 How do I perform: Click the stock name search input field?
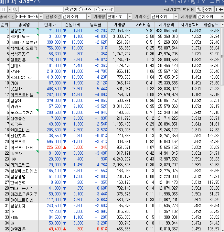tap(41, 10)
